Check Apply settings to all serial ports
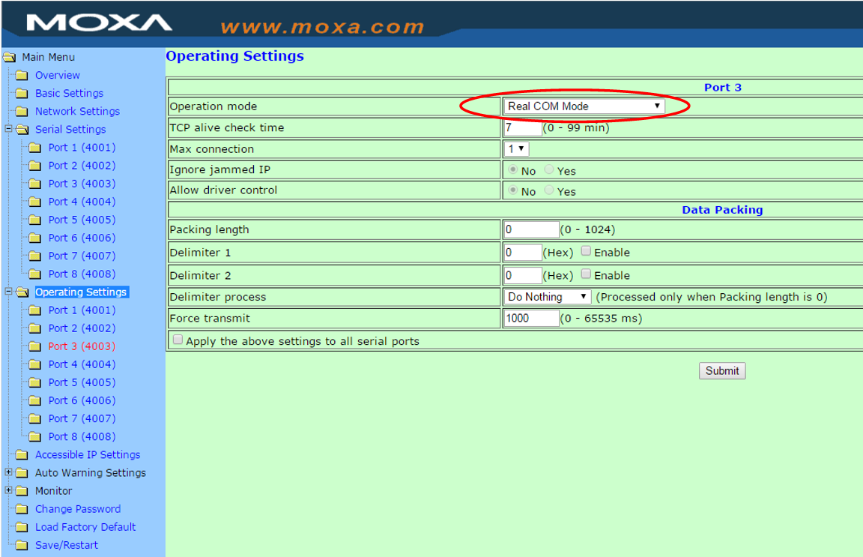This screenshot has height=557, width=863. [178, 340]
